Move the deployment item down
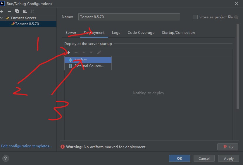Viewport: 243px width, 165px height. pyautogui.click(x=91, y=52)
